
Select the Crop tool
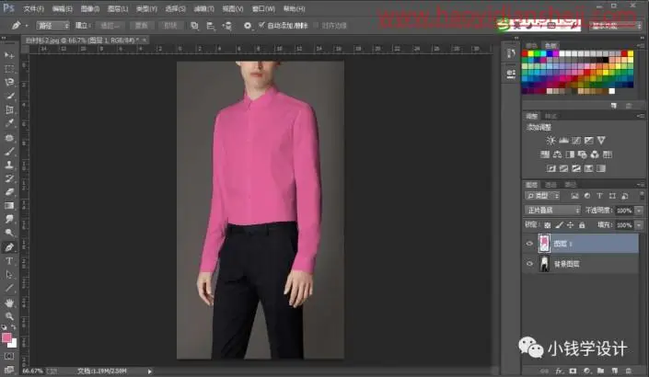(x=9, y=109)
